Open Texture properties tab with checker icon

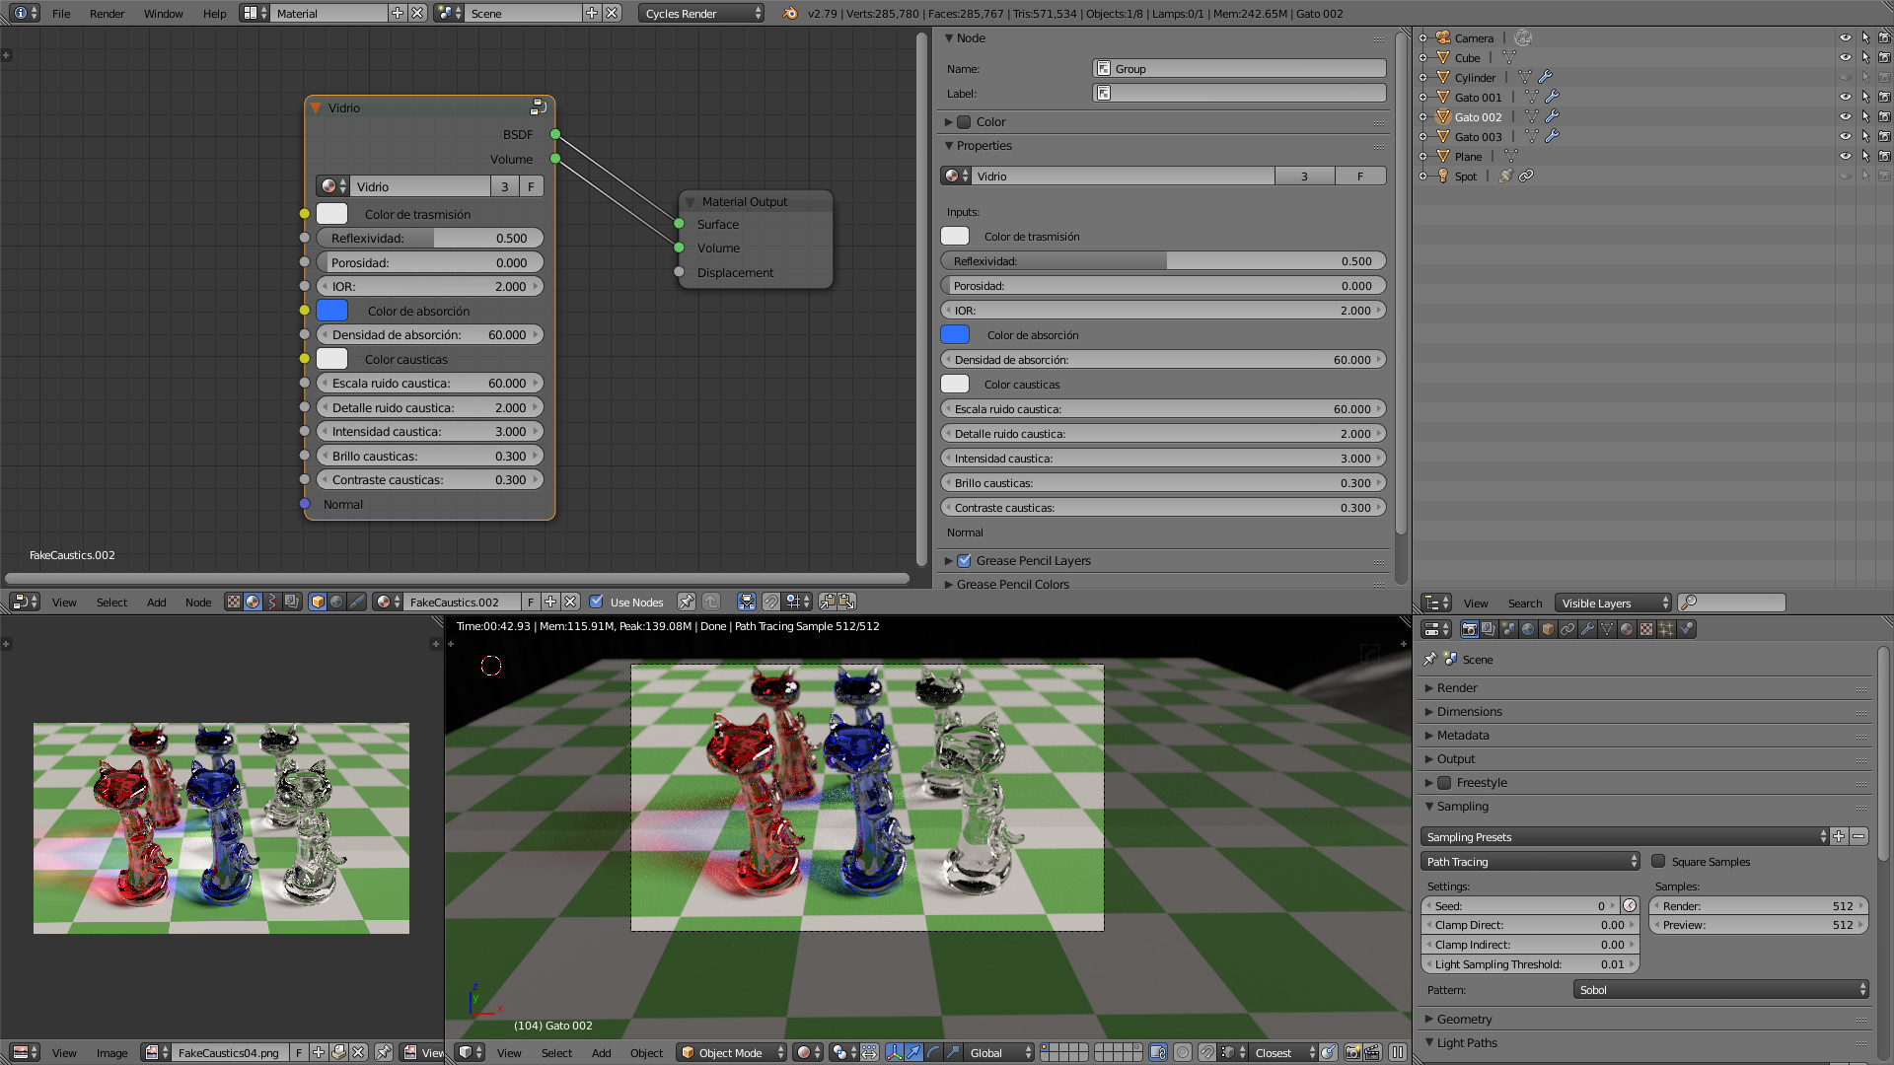tap(1646, 629)
